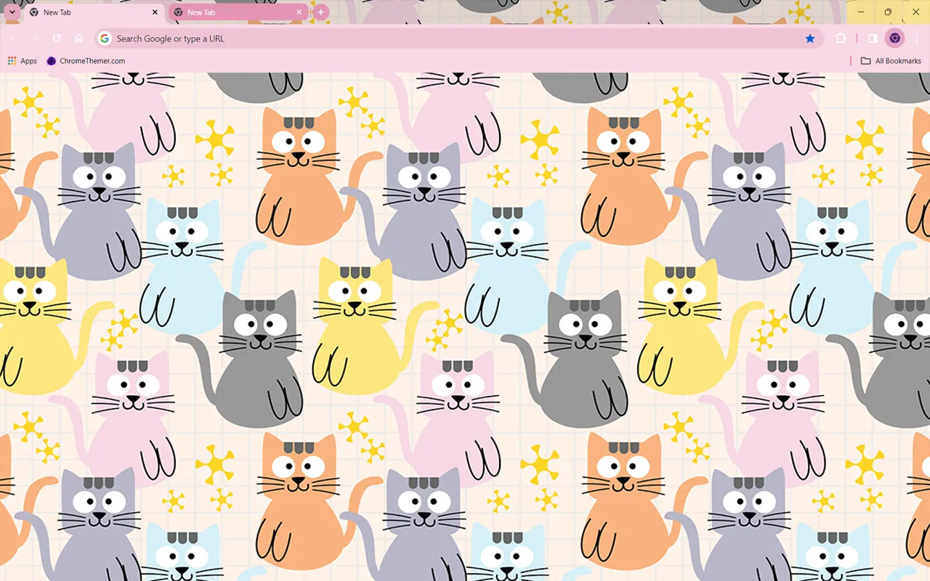Open the Apps shortcut in bookmarks bar
This screenshot has width=930, height=581.
coord(23,61)
